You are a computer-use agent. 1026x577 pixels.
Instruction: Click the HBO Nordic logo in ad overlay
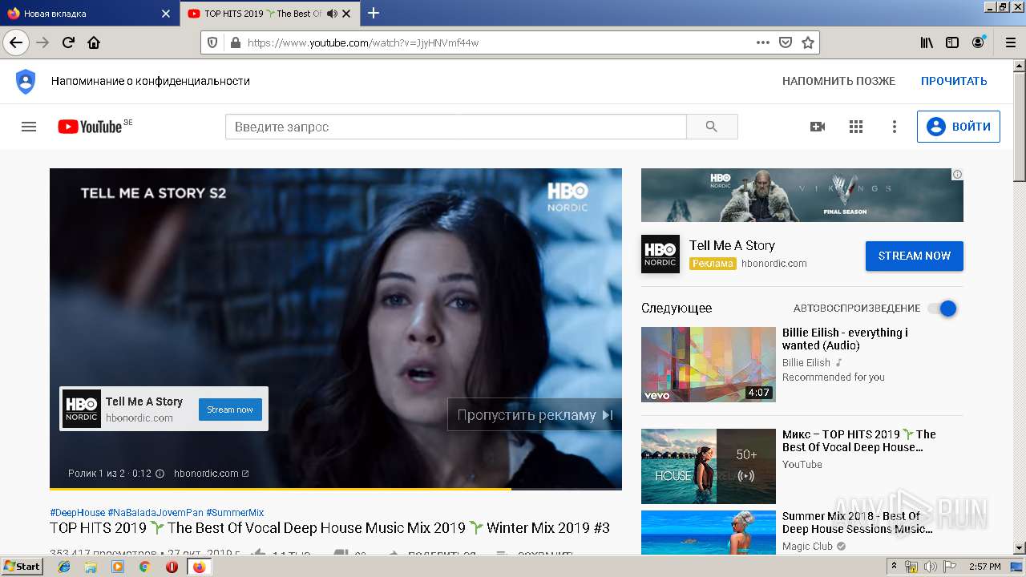click(82, 409)
